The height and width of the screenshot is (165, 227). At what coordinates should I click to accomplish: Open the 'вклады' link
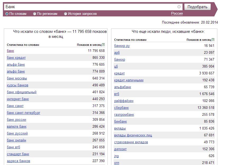120,128
